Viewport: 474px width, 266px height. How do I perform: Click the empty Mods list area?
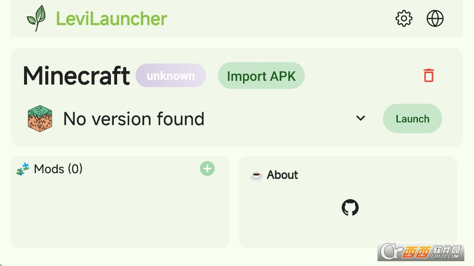click(x=120, y=212)
